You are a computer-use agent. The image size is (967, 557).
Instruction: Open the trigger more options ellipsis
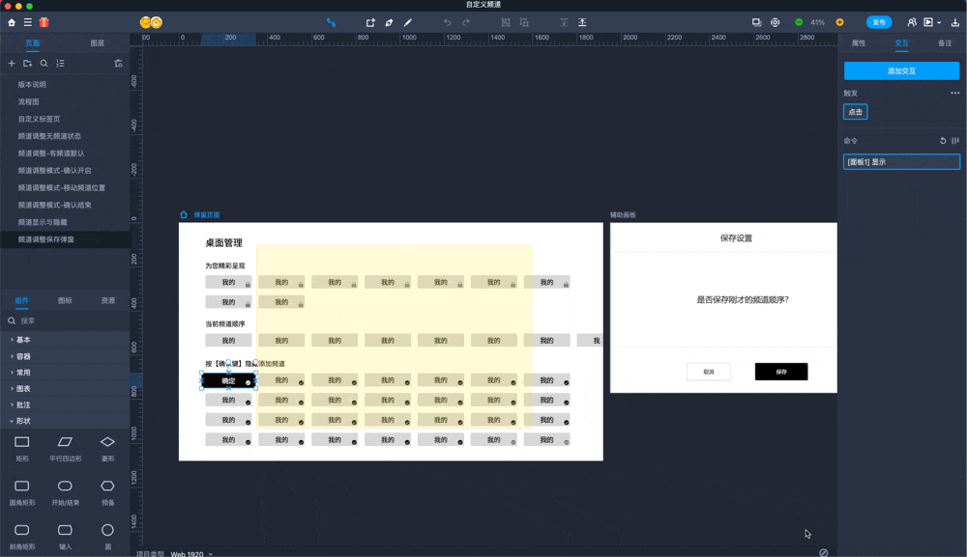click(x=955, y=93)
